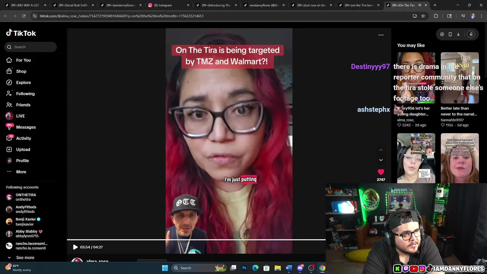Open ONTHETIRA following account
This screenshot has width=487, height=274.
(x=26, y=197)
